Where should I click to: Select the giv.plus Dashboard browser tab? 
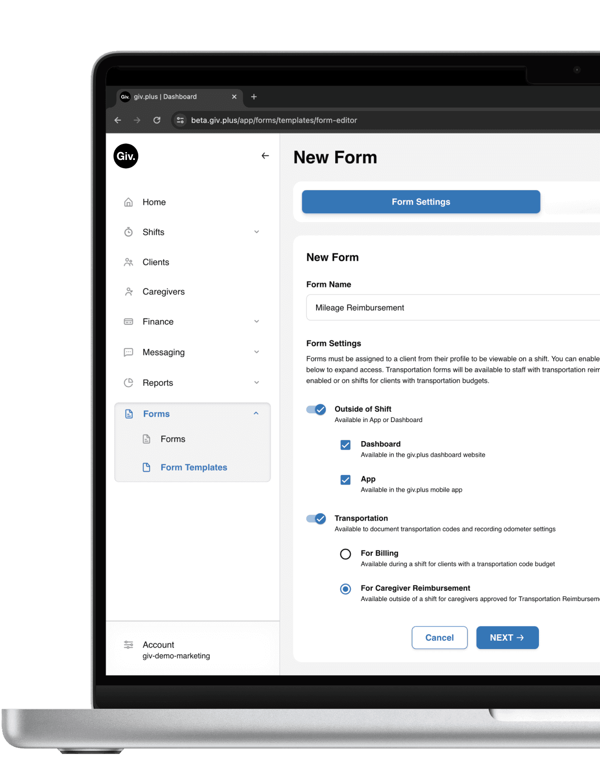point(165,96)
